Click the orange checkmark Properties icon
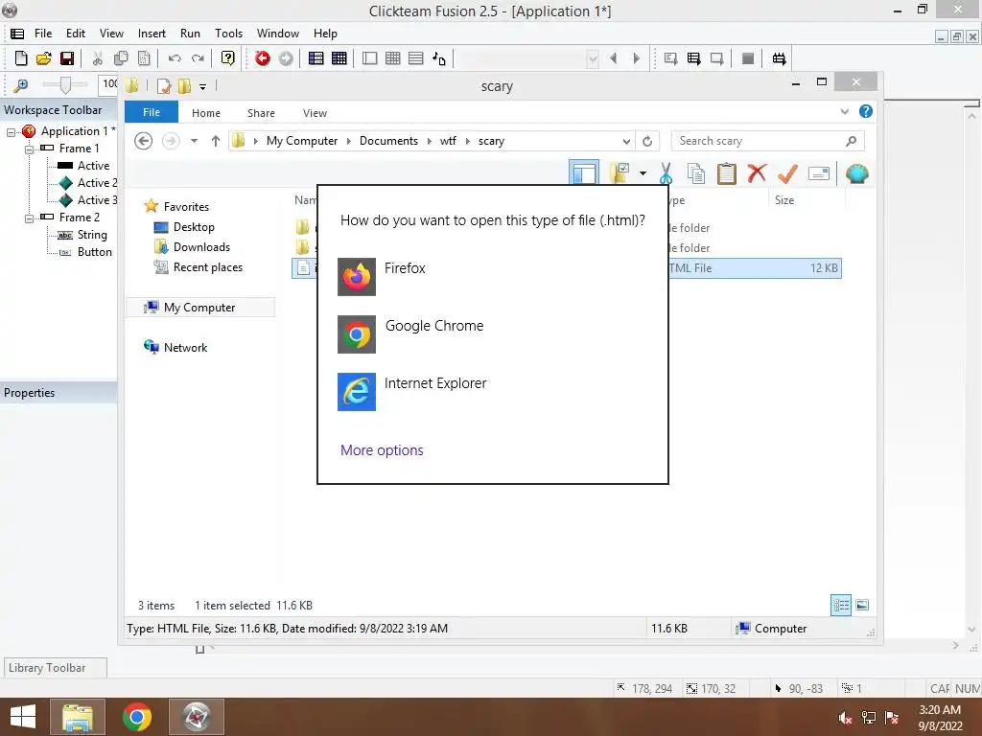Image resolution: width=982 pixels, height=736 pixels. [787, 173]
